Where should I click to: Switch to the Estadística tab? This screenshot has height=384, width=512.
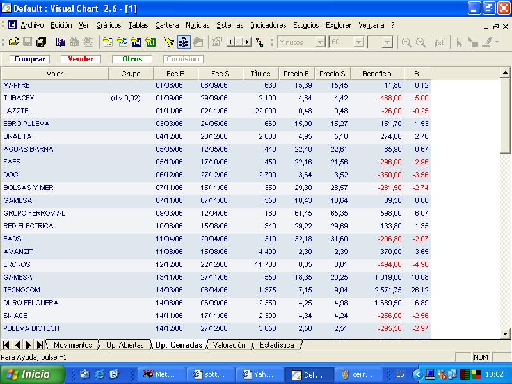click(x=277, y=345)
